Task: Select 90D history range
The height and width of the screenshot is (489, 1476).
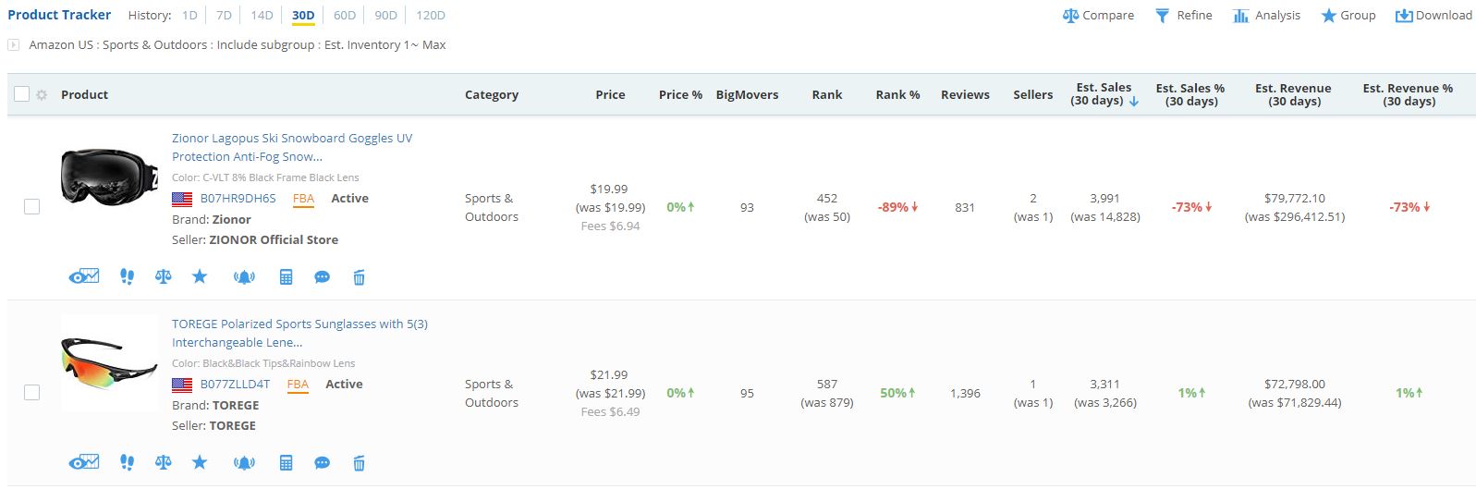Action: 385,15
